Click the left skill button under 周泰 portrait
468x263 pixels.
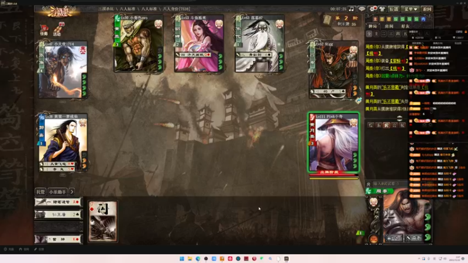(x=394, y=238)
